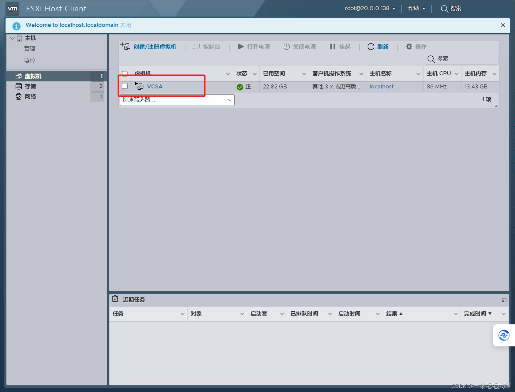Click the Suspend pause icon
This screenshot has height=392, width=515.
[x=333, y=47]
